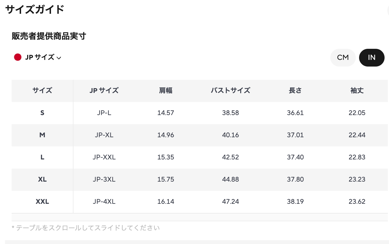The width and height of the screenshot is (389, 244).
Task: Expand the JP サイズ region dropdown arrow
Action: [x=59, y=58]
